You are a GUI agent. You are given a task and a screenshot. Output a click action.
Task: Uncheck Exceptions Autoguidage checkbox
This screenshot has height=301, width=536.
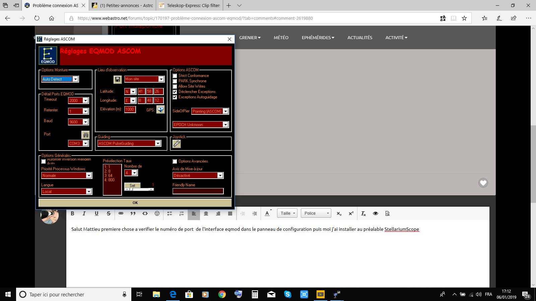(x=175, y=97)
